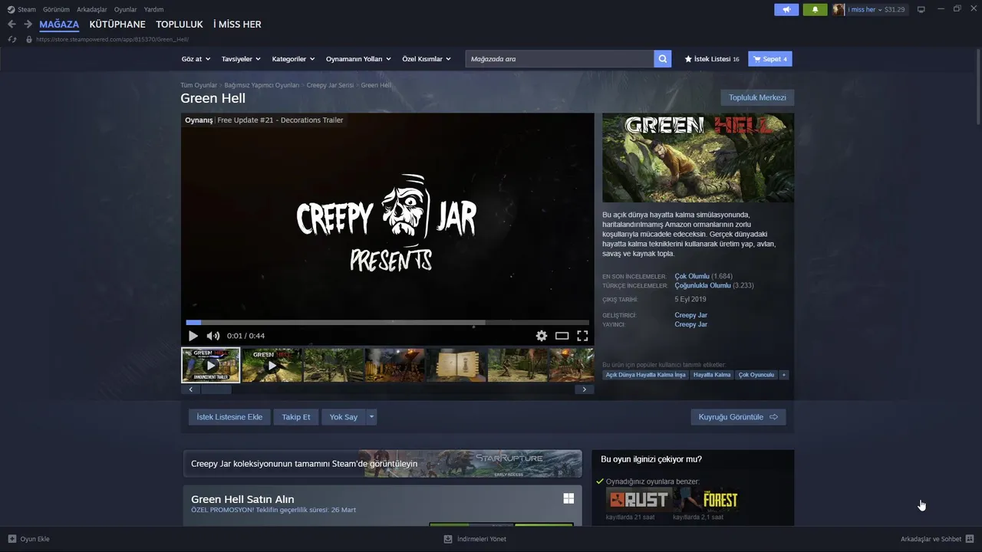Mute the trailer volume
Viewport: 982px width, 552px height.
point(213,336)
